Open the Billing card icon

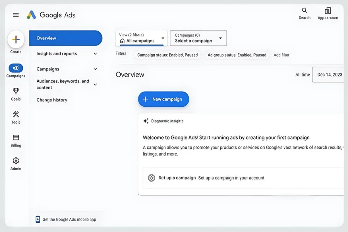(16, 137)
